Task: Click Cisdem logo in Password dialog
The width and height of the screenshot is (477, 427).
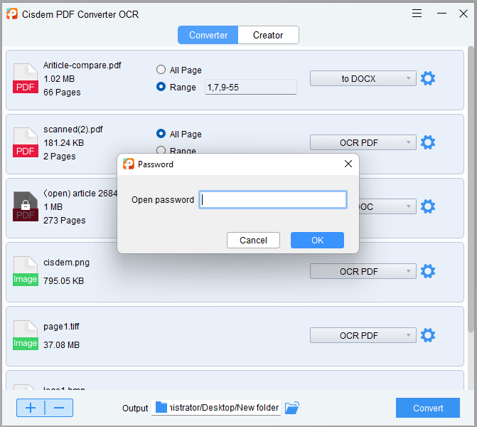Action: (129, 164)
